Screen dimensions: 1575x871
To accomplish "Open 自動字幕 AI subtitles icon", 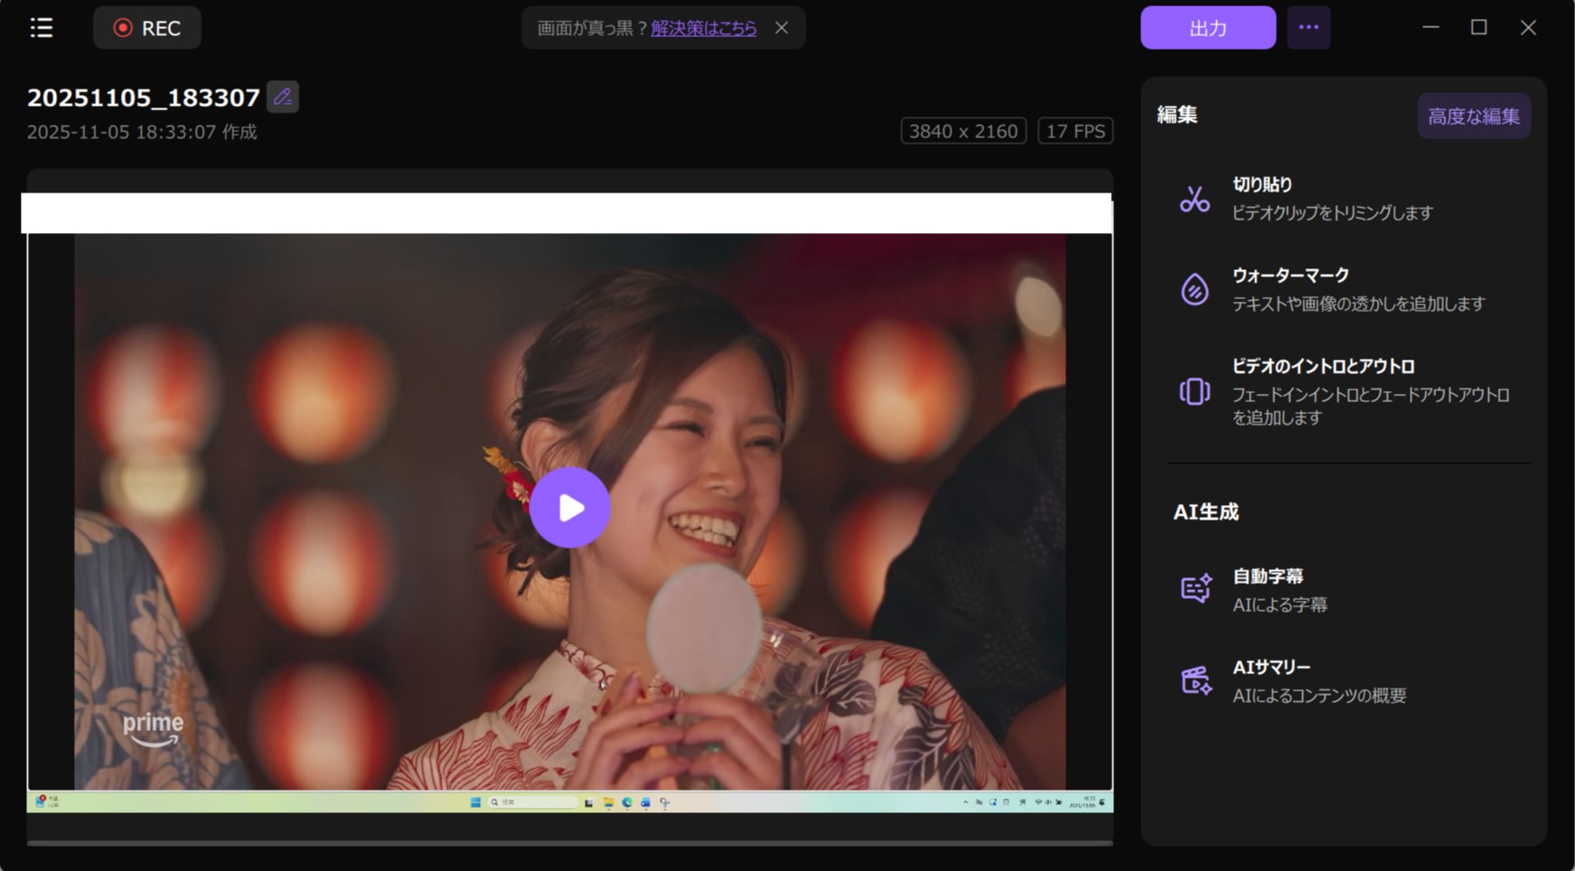I will tap(1197, 589).
